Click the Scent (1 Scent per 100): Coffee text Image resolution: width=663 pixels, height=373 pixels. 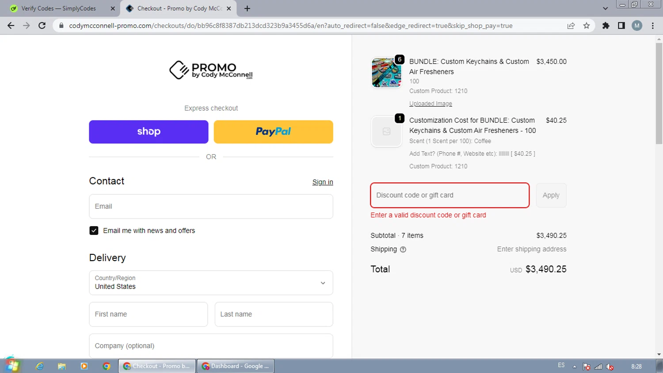click(450, 141)
